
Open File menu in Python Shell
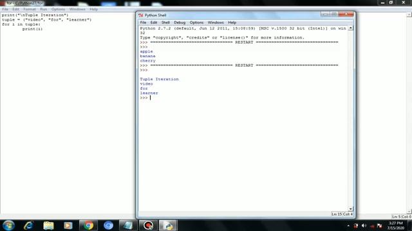(x=143, y=22)
